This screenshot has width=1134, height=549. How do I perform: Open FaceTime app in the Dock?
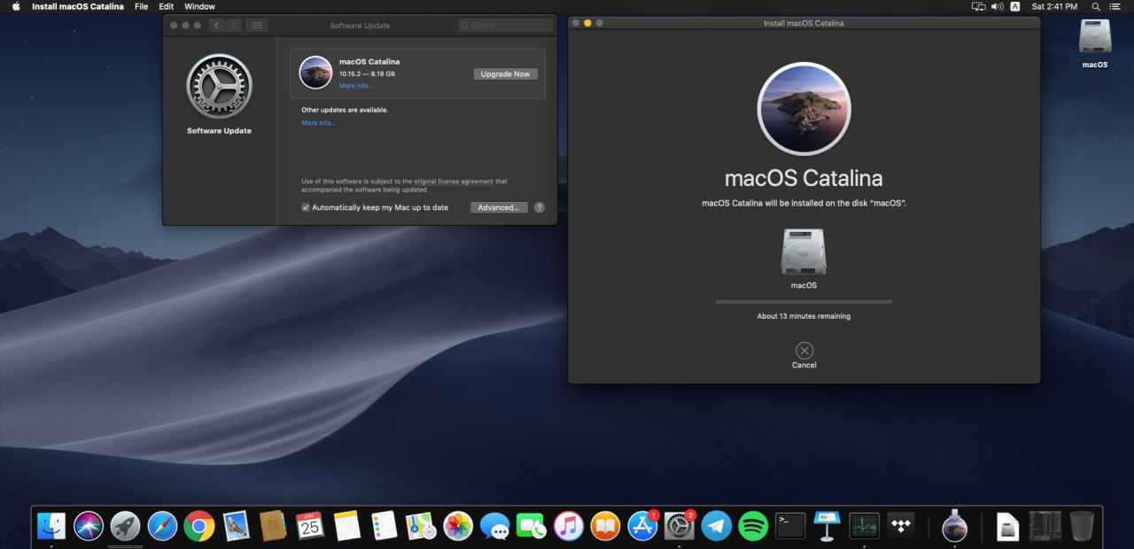click(x=532, y=526)
